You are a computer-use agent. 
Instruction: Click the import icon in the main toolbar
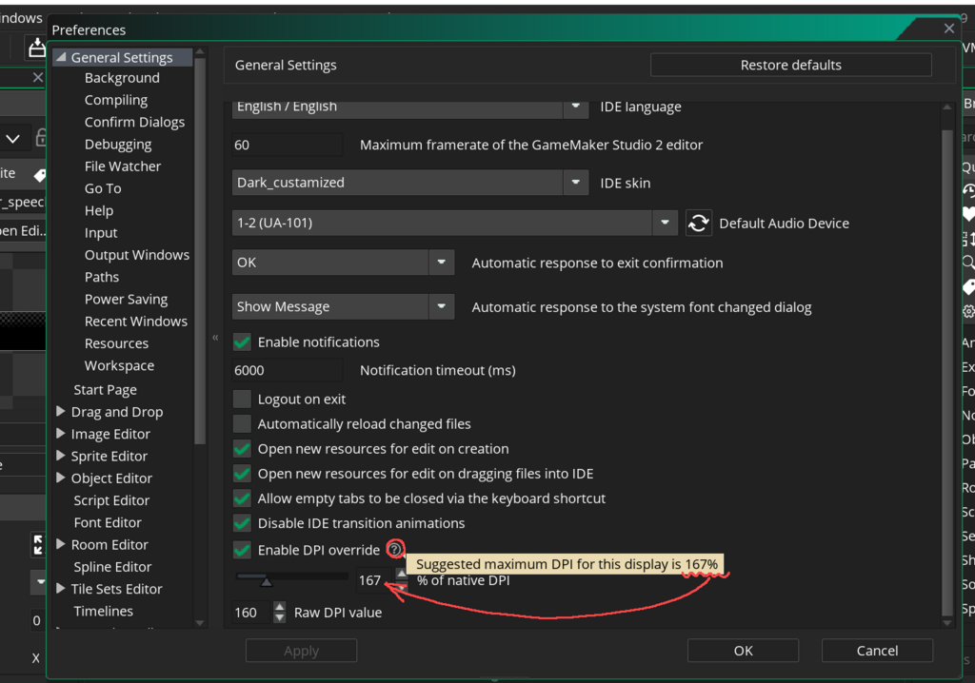click(37, 48)
